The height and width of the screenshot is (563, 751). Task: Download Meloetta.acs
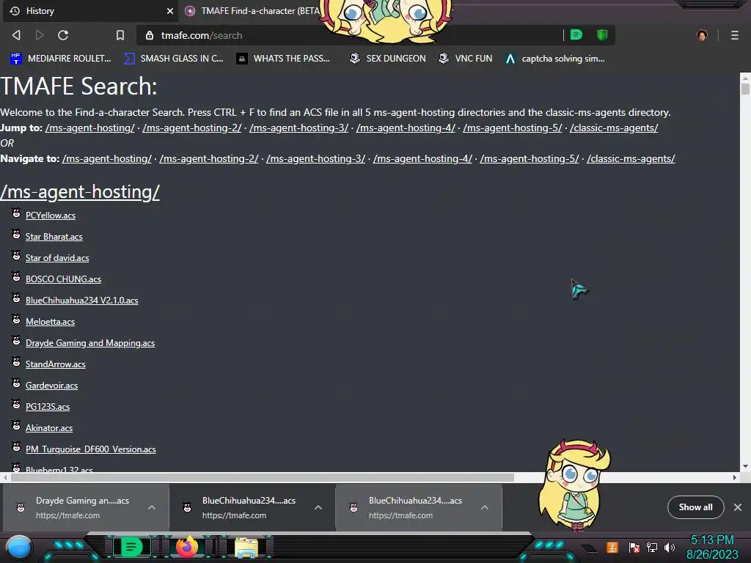click(x=51, y=322)
